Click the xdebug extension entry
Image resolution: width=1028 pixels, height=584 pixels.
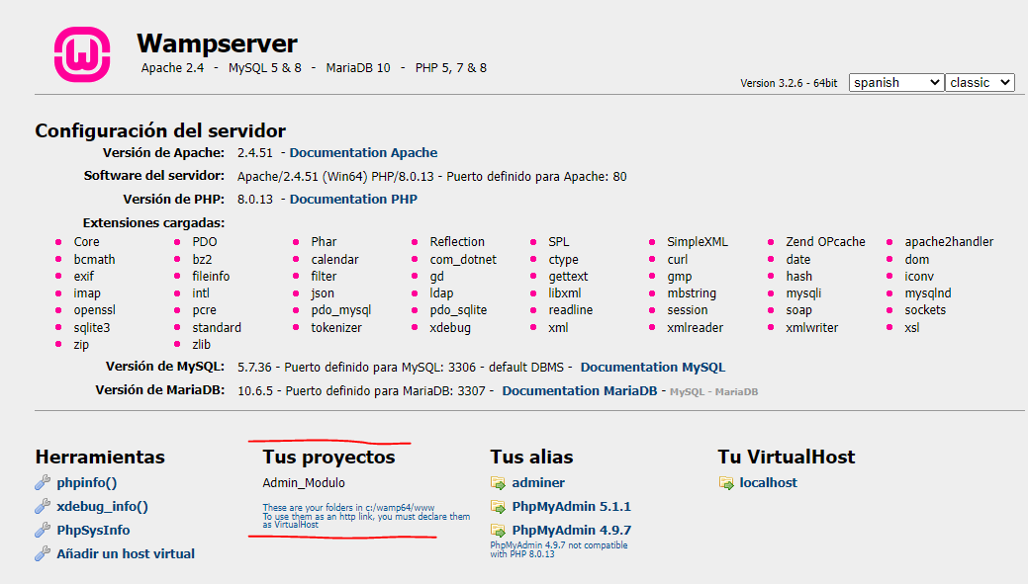point(450,327)
